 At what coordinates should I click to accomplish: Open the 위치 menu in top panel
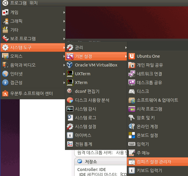[x=34, y=3]
